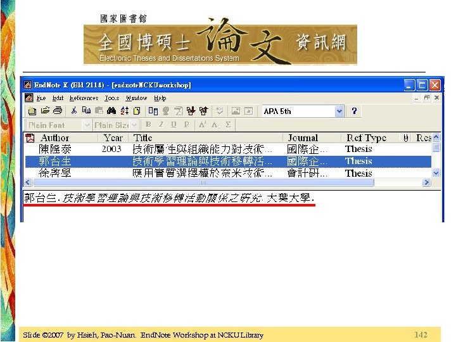Click the Cut scissors icon

click(74, 110)
